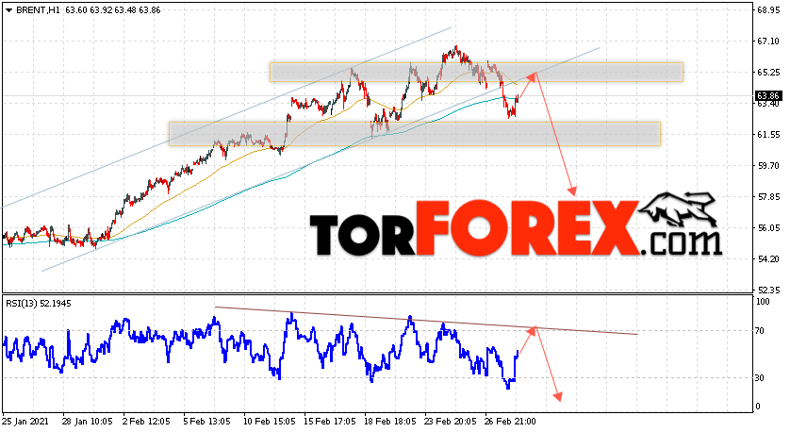This screenshot has height=432, width=790.
Task: Click the 67.10 price axis label
Action: point(768,42)
